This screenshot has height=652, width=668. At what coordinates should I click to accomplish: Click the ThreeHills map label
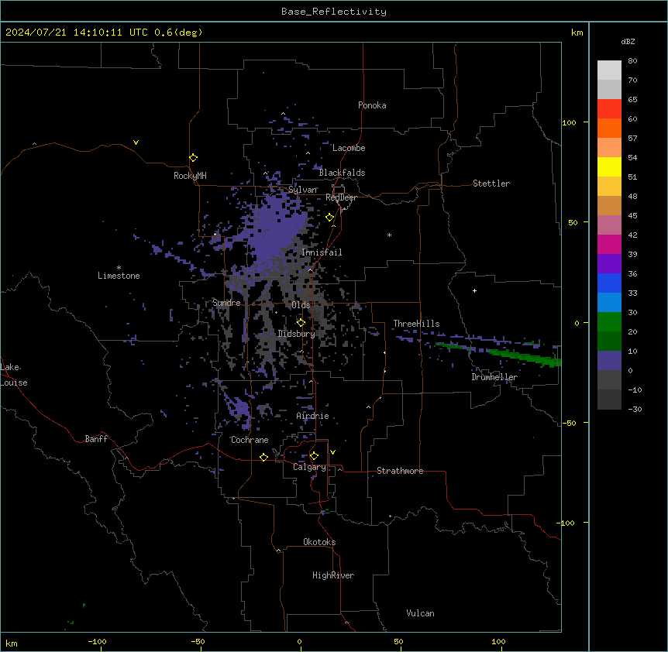416,324
